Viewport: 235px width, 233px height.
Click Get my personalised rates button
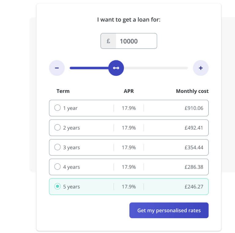(x=169, y=210)
